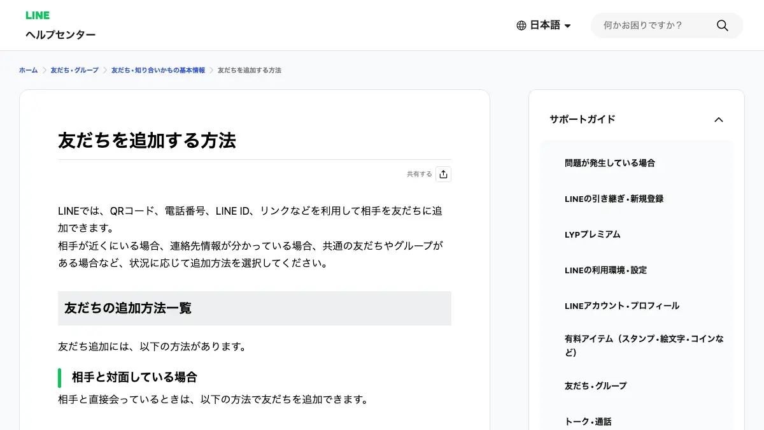Screen dimensions: 764x430
Task: Click 友だちを追加する方法 breadcrumb text
Action: tap(250, 70)
